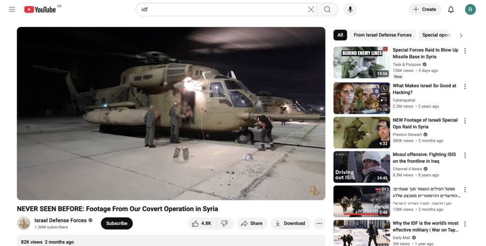Open more actions ellipsis under video
Image resolution: width=486 pixels, height=246 pixels.
tap(319, 223)
